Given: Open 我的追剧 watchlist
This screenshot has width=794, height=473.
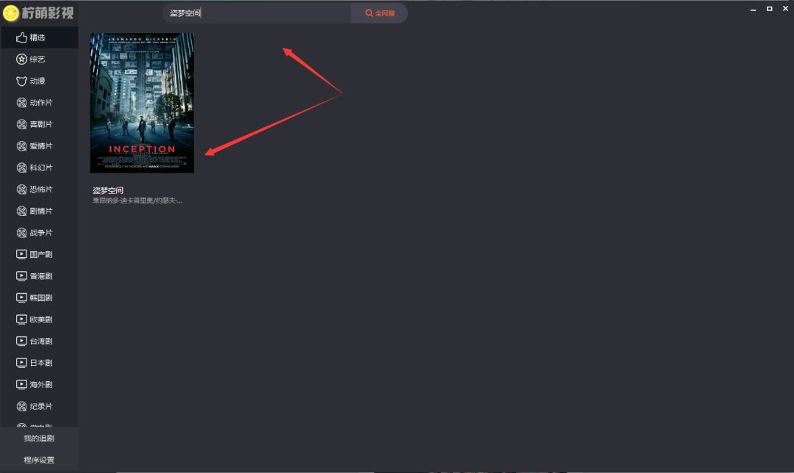Looking at the screenshot, I should 39,438.
